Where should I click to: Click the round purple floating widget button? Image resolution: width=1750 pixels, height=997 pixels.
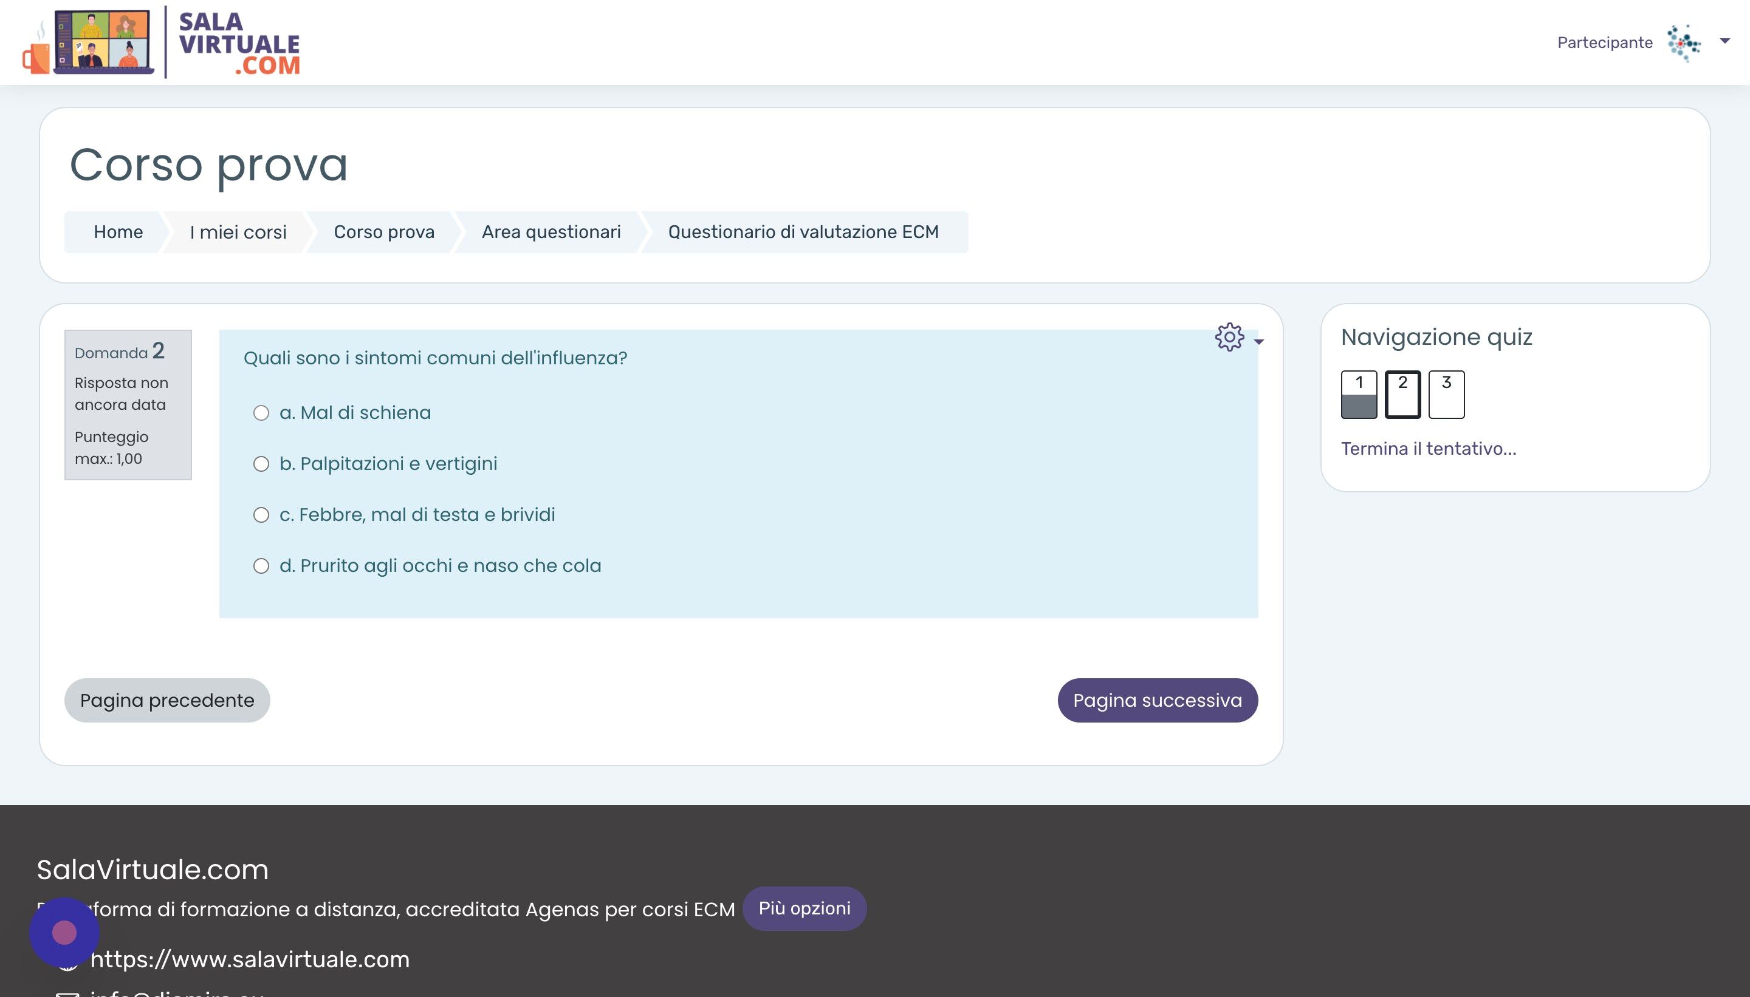pos(64,933)
